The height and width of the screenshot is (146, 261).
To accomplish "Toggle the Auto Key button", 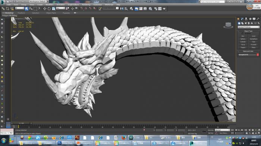I will (211, 130).
